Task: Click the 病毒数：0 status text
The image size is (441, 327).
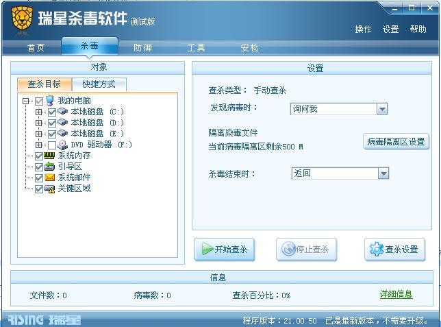Action: (x=153, y=295)
